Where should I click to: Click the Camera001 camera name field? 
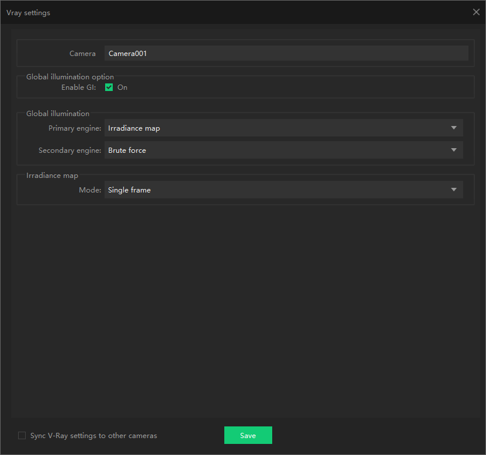click(286, 53)
